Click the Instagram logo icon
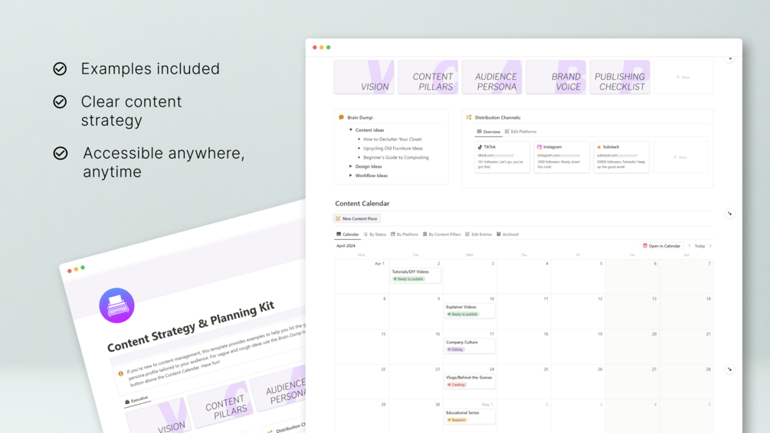 pyautogui.click(x=539, y=147)
